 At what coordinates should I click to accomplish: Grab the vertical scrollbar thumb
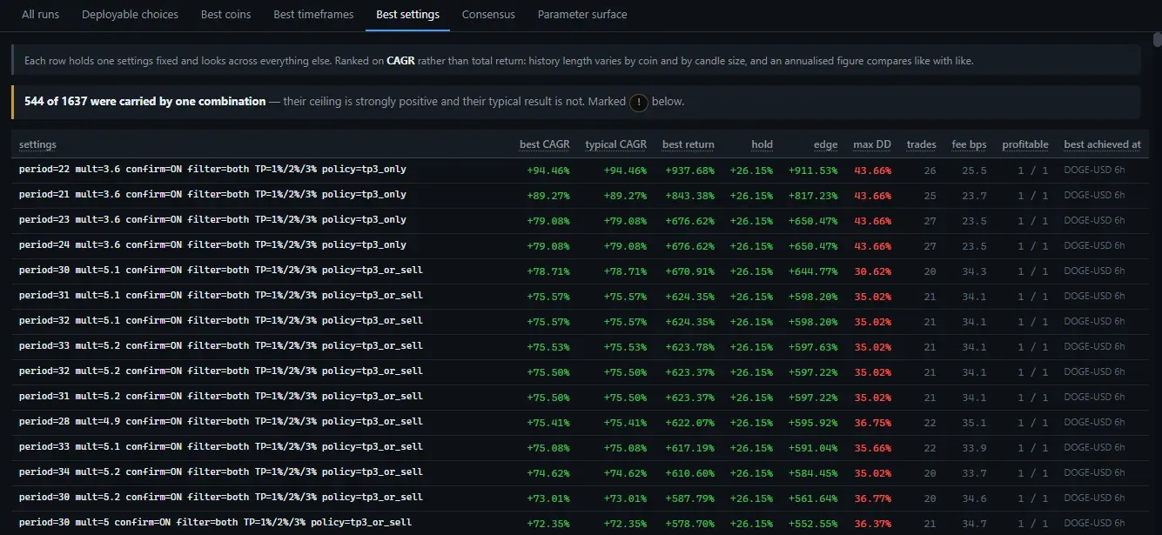click(x=1156, y=40)
